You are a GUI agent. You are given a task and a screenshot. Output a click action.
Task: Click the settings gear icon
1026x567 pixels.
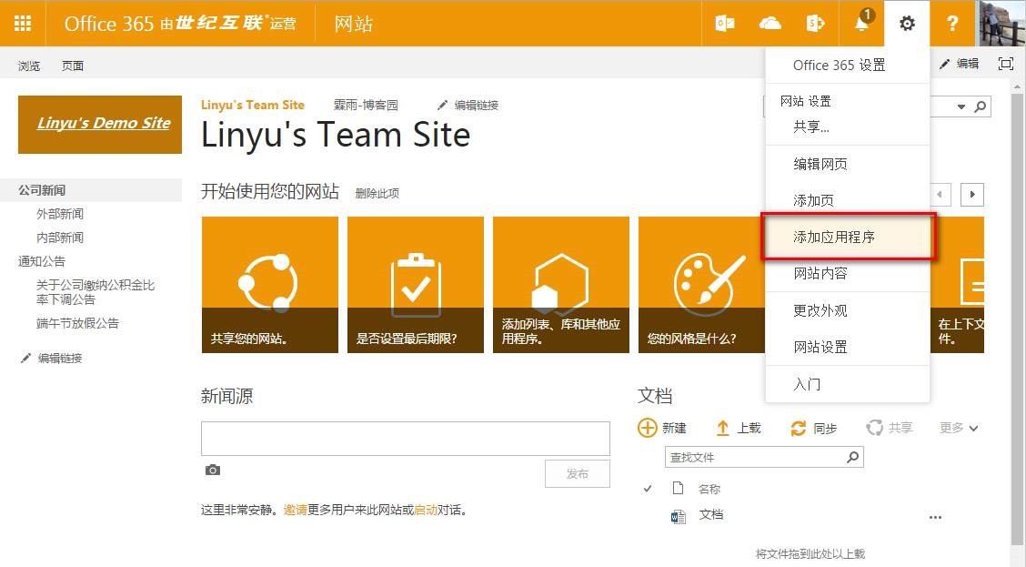(x=907, y=24)
